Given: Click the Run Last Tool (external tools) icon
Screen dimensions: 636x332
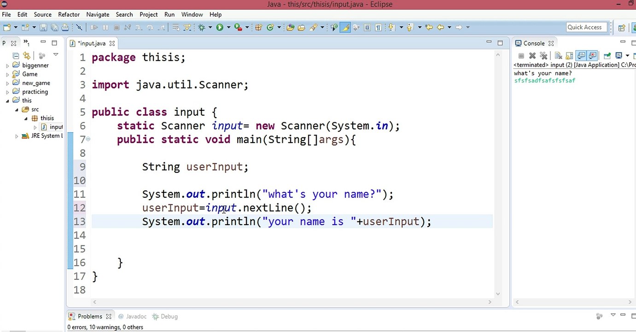Looking at the screenshot, I should coord(238,27).
